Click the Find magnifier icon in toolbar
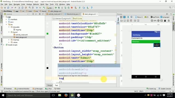The image size is (175, 98). coord(30,8)
